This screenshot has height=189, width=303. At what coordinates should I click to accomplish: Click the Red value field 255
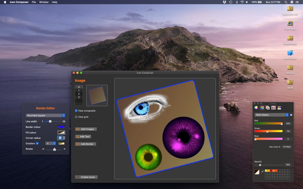point(288,123)
